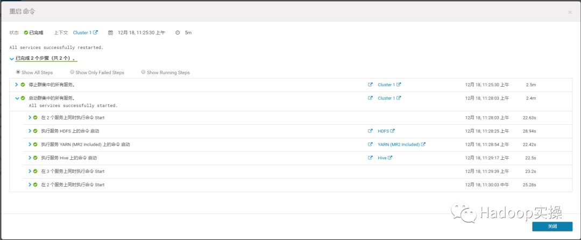Screen dimensions: 581x240
Task: Expand the stop all cluster services step
Action: [17, 84]
